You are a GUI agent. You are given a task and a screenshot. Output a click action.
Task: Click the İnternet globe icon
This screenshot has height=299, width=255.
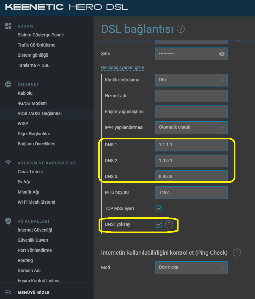(8, 84)
